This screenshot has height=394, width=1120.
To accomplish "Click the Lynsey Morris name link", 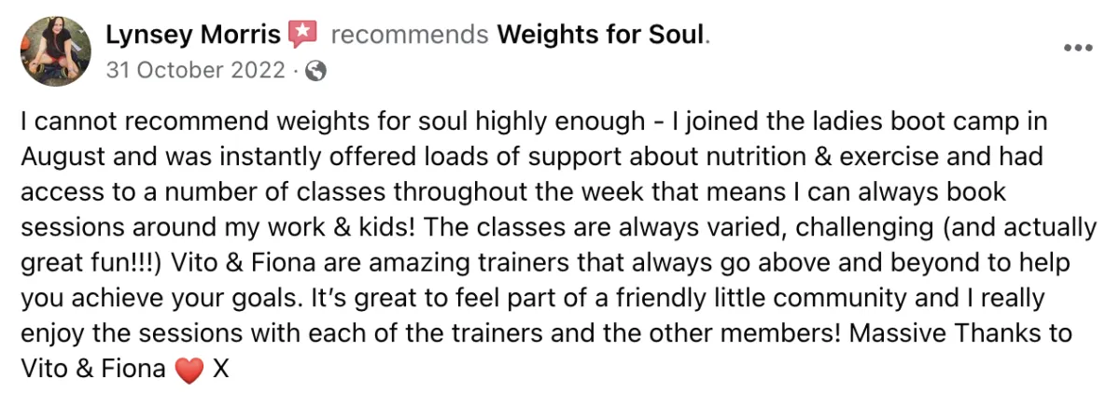I will [193, 35].
